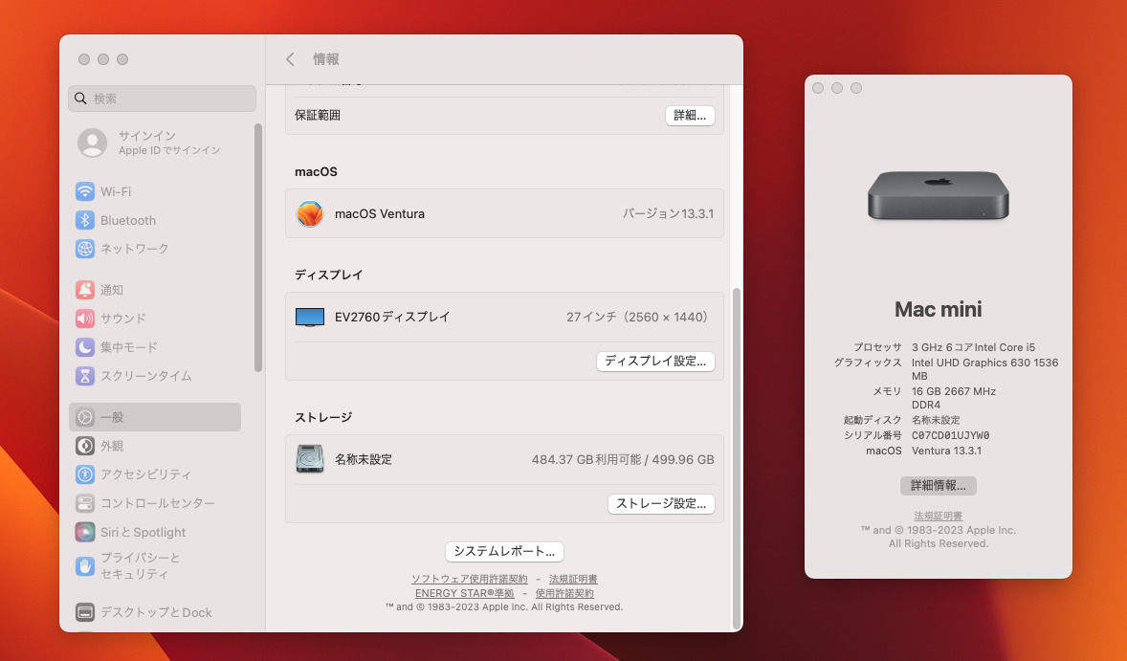Open コントロールセンター icon

[x=85, y=503]
